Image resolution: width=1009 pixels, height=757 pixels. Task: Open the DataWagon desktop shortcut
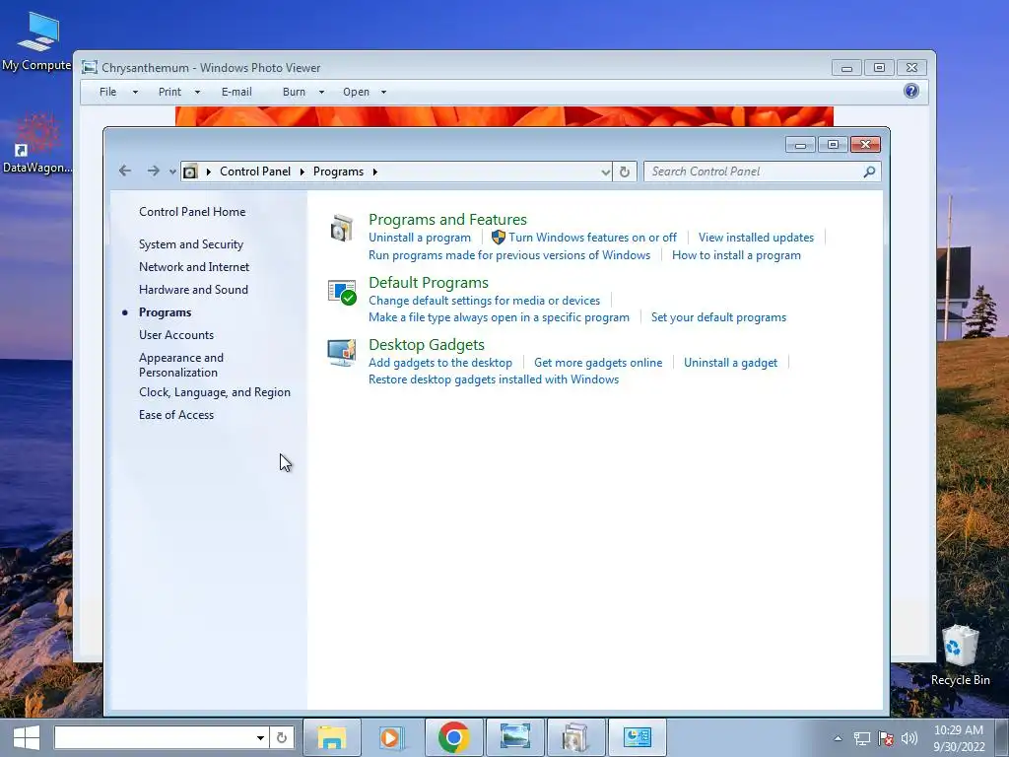click(x=36, y=144)
